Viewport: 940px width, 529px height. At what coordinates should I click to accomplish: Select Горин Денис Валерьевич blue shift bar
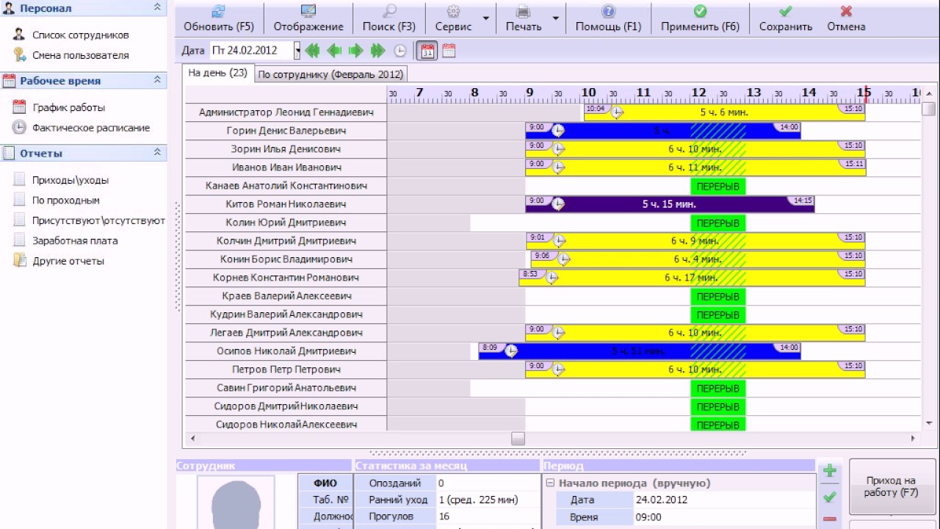(663, 131)
